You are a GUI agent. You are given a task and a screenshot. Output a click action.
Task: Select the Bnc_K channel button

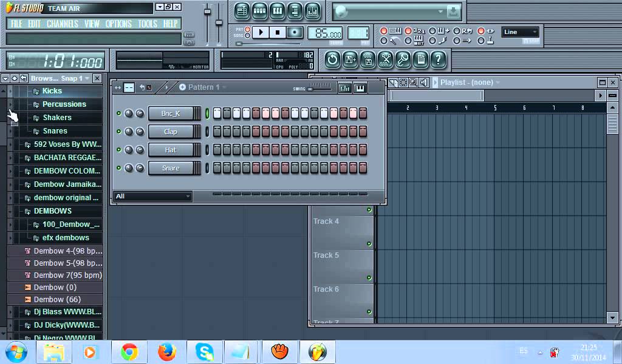coord(171,113)
